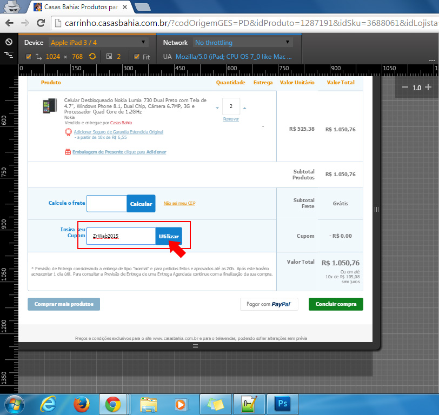Select the Casas Bahia browser tab

(81, 7)
